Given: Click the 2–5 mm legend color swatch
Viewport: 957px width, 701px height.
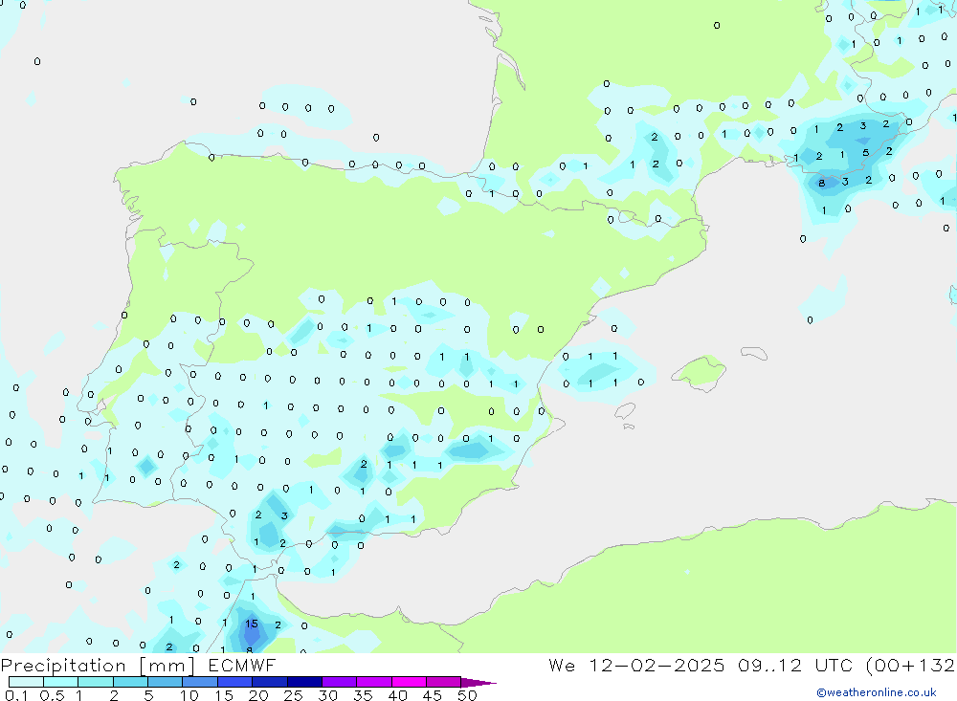Looking at the screenshot, I should pos(130,682).
